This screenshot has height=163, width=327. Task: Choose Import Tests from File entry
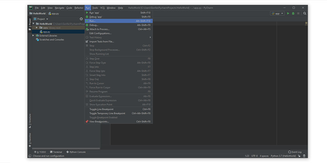pyautogui.click(x=119, y=42)
